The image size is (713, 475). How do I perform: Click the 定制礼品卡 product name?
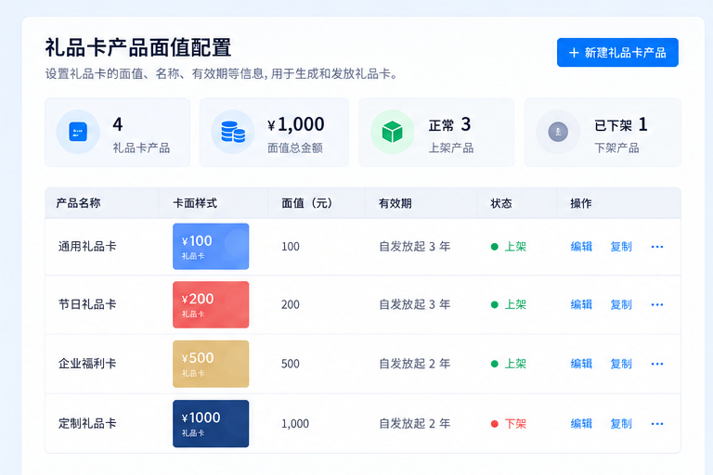pyautogui.click(x=87, y=424)
